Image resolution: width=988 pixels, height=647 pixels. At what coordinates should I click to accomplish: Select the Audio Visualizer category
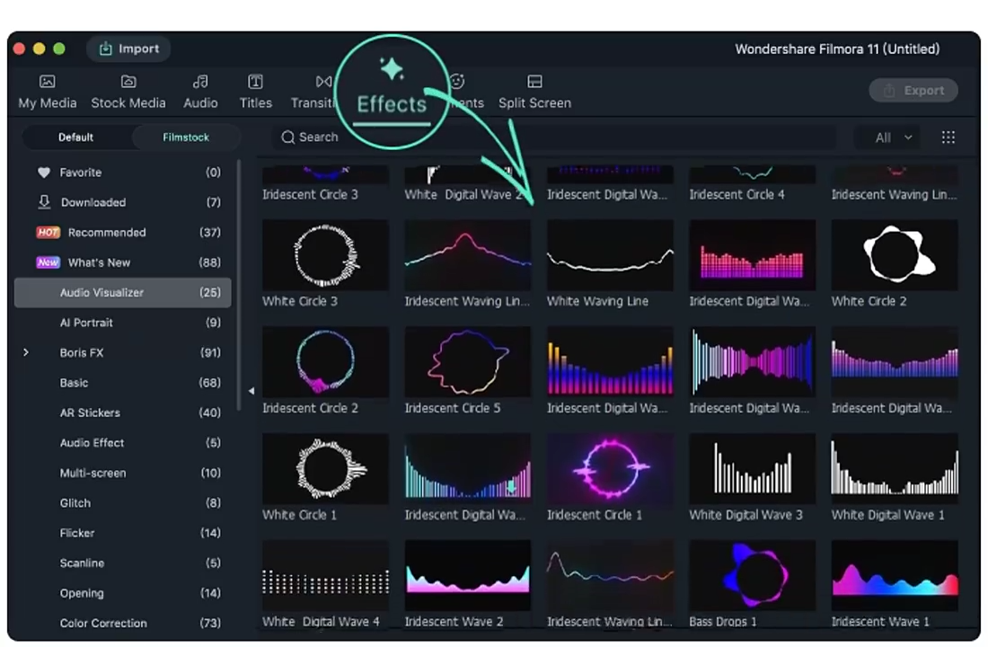[x=101, y=292]
